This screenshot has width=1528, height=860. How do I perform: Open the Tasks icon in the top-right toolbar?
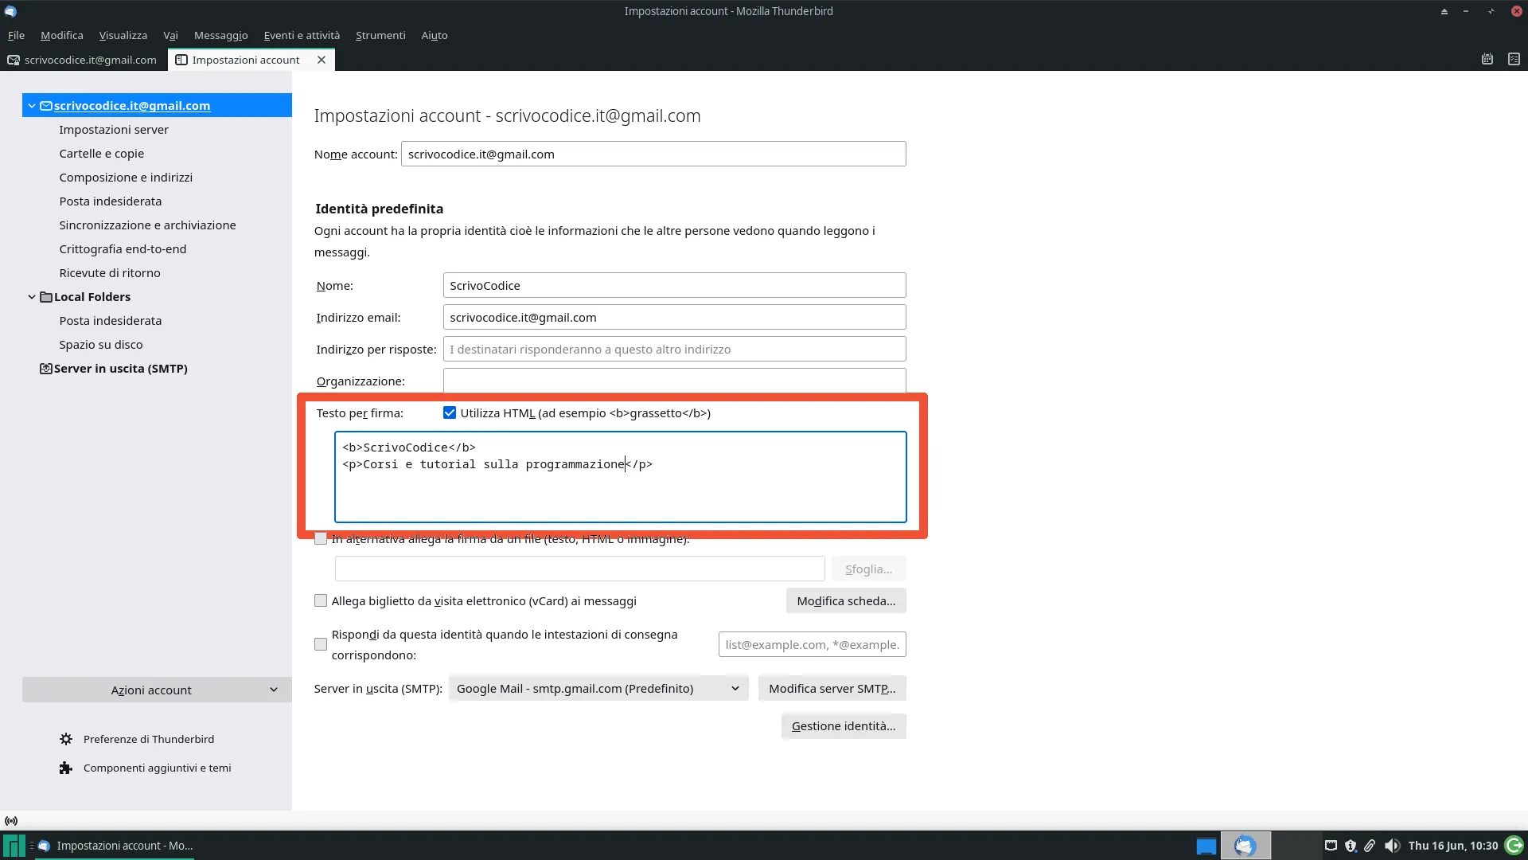tap(1514, 59)
